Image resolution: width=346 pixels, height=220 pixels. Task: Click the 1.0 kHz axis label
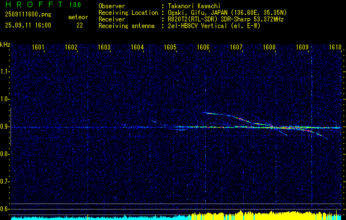click(x=4, y=100)
